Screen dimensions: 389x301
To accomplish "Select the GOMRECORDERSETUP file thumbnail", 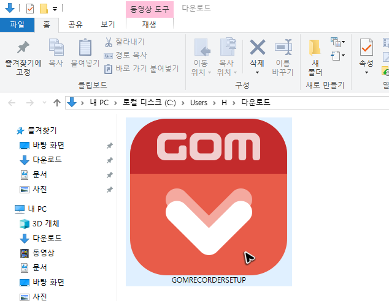I will click(x=209, y=197).
